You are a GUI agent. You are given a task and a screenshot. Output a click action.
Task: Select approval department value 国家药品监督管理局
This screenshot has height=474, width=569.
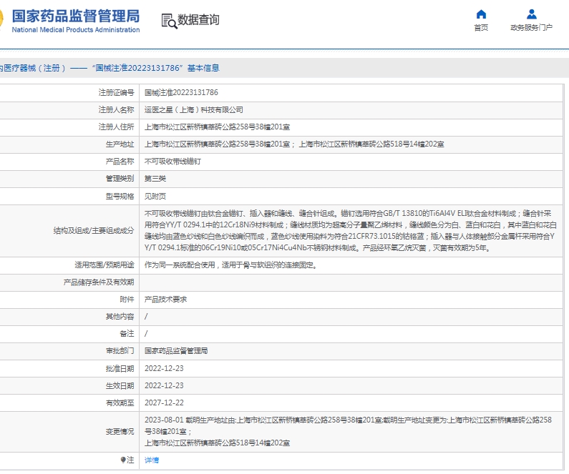(176, 351)
